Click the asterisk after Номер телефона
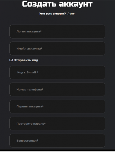Viewport: 115px width, 152px height. click(42, 89)
